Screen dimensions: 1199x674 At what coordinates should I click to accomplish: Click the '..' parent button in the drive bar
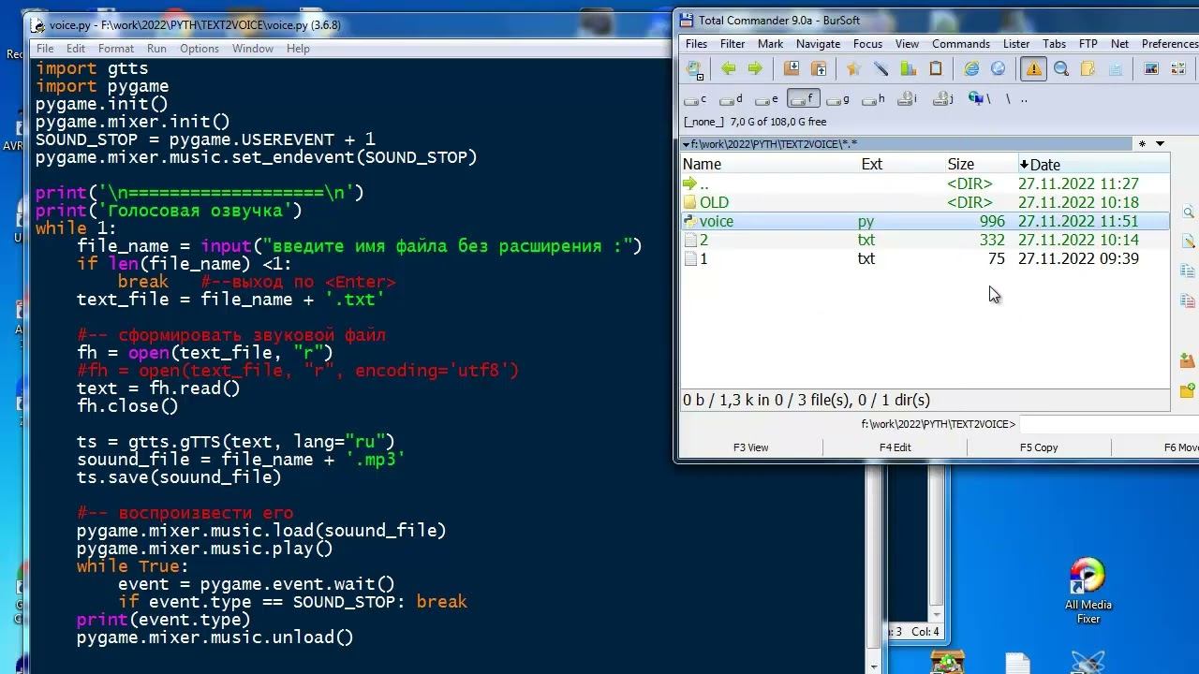(x=1024, y=98)
